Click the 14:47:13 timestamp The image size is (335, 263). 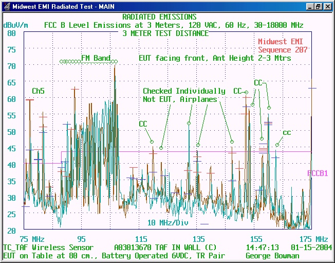263,248
